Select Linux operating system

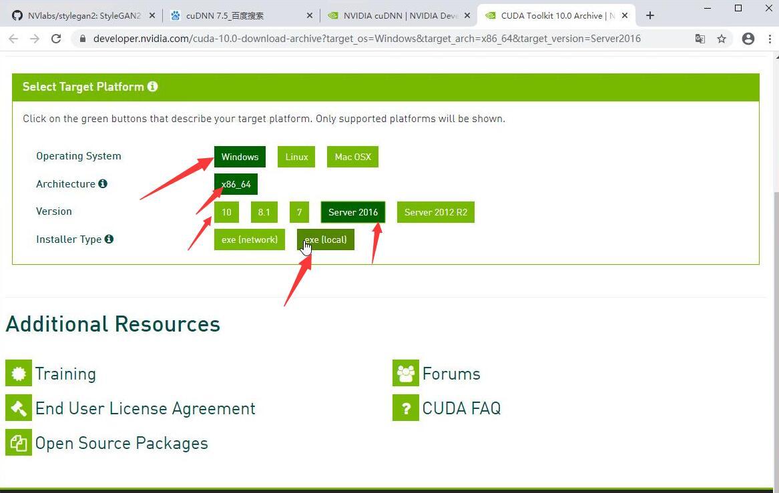296,157
